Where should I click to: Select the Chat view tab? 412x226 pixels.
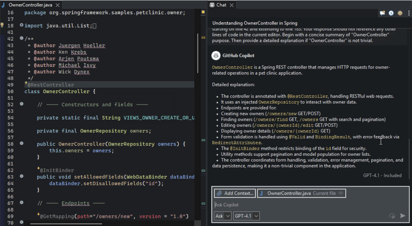(221, 5)
